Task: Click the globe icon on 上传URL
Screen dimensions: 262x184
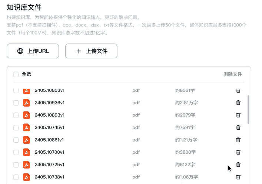Action: tap(20, 51)
